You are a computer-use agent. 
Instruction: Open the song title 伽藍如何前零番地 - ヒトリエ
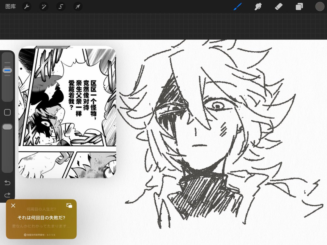41,234
